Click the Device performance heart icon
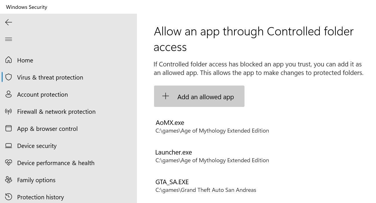The image size is (376, 203). 9,163
